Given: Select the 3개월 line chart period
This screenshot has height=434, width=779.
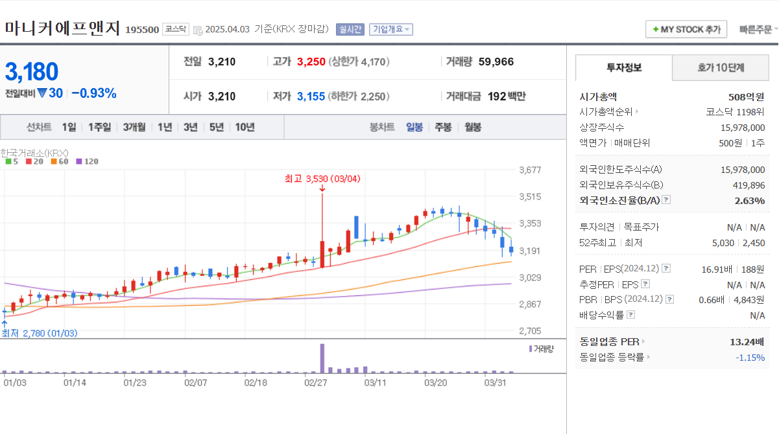Looking at the screenshot, I should point(134,127).
